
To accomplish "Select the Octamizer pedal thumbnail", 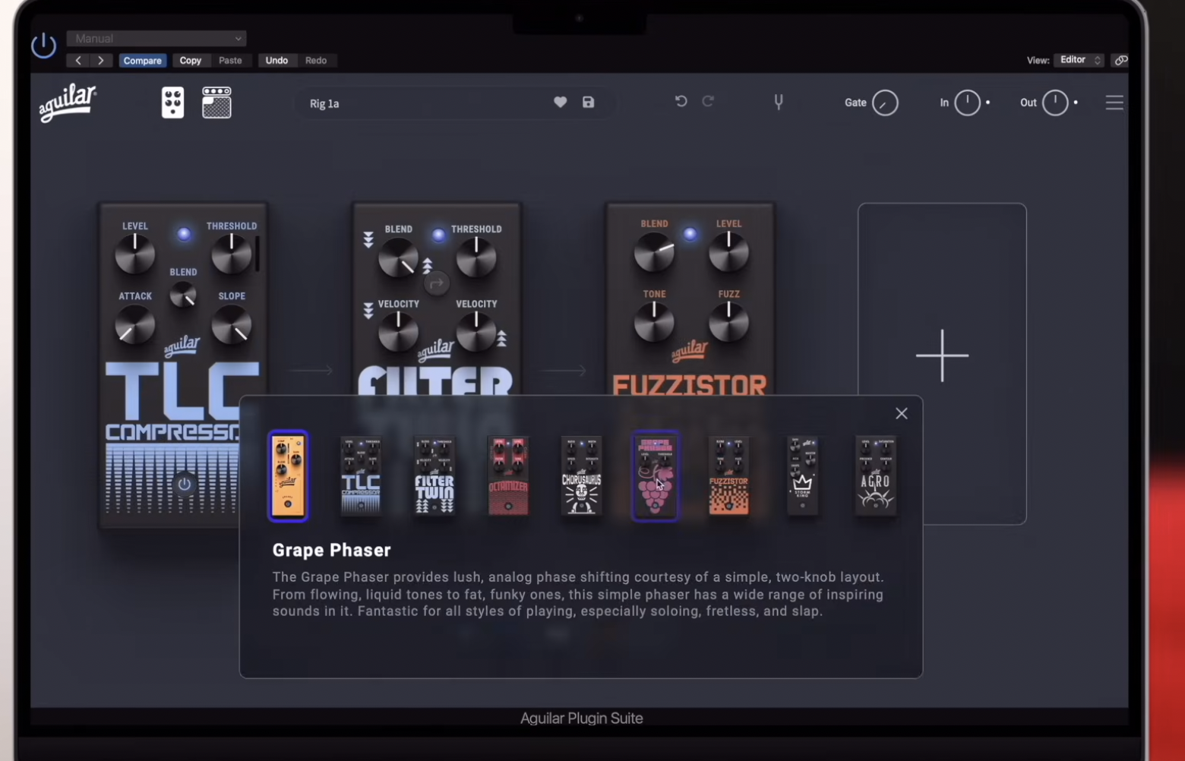I will point(508,475).
